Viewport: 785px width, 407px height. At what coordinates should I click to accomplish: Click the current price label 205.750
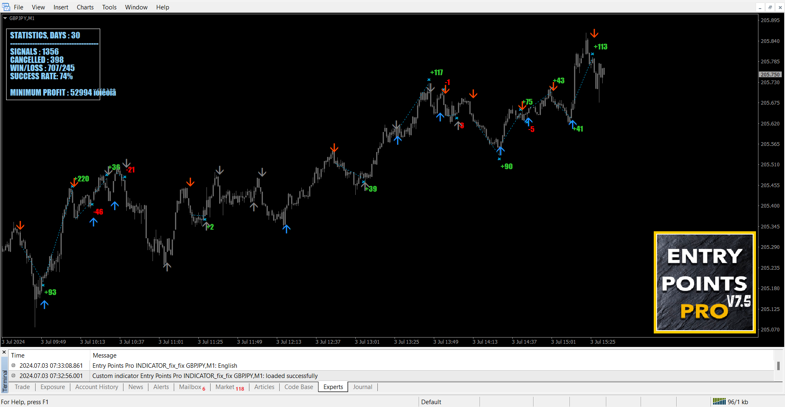pos(770,74)
